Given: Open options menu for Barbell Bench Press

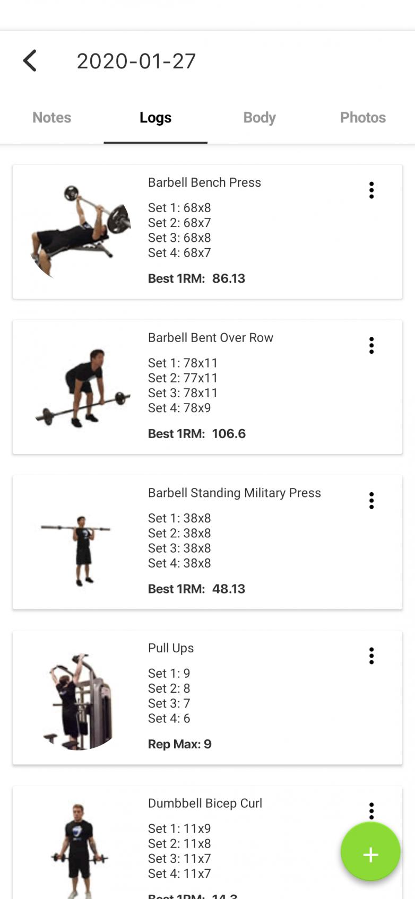Looking at the screenshot, I should point(371,190).
